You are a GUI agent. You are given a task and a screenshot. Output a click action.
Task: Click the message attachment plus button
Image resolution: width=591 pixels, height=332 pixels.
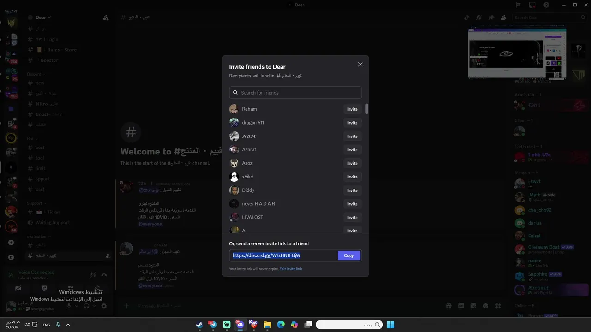click(127, 306)
